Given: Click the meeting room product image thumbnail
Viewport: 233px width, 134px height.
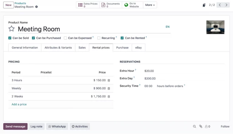Looking at the screenshot, I should (215, 27).
